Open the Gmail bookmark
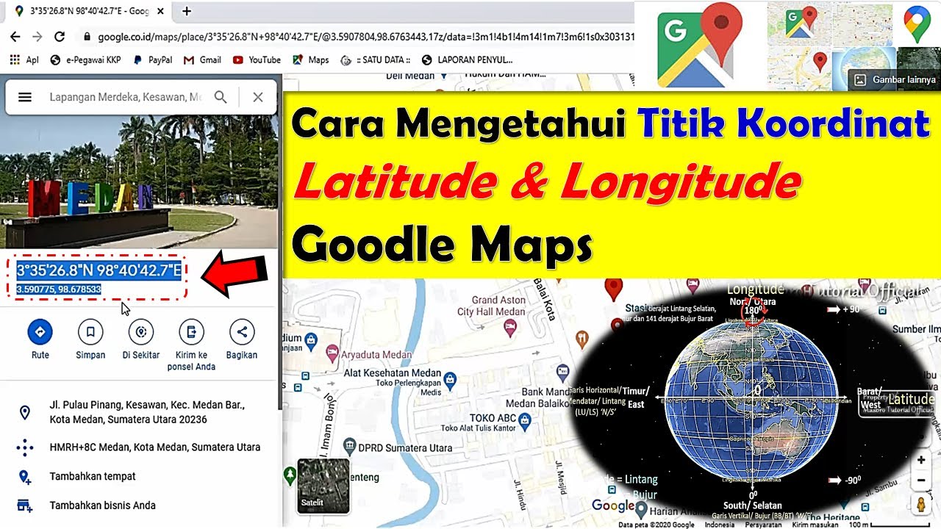 [x=202, y=60]
